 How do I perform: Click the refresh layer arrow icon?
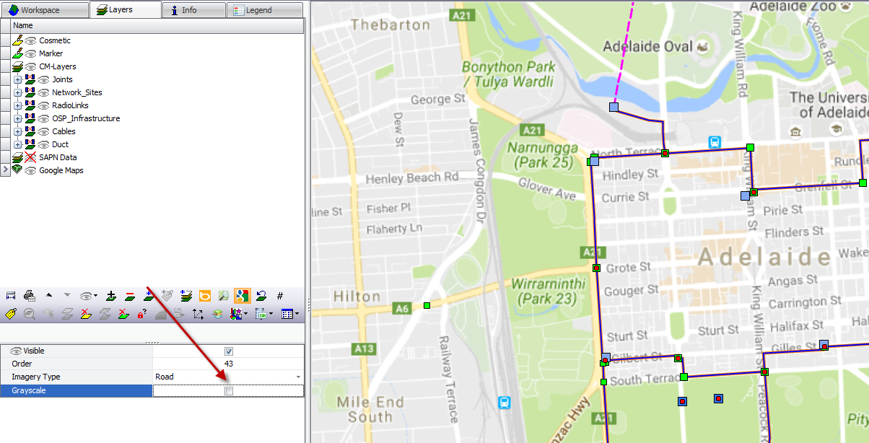tap(261, 296)
